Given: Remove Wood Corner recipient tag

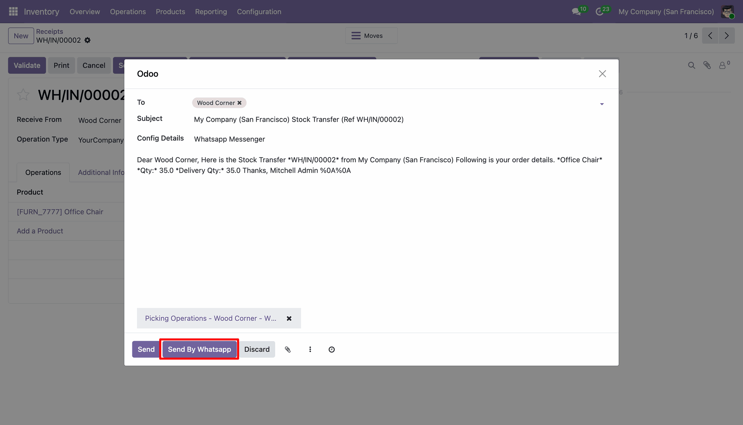Looking at the screenshot, I should click(x=240, y=103).
